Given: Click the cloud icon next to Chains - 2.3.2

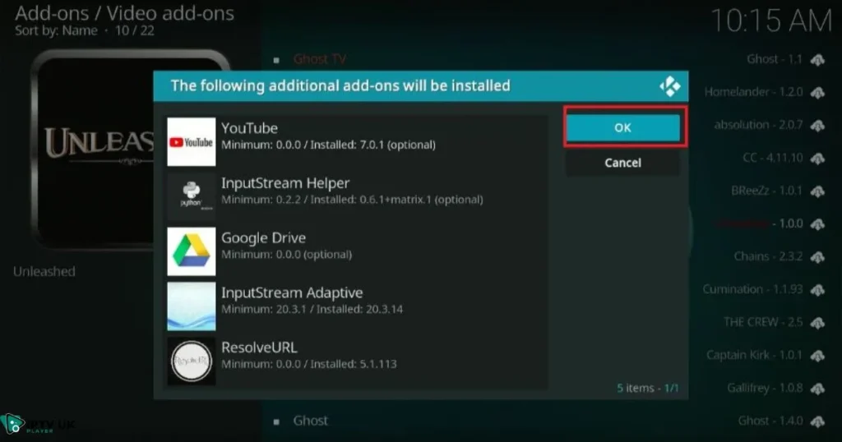Looking at the screenshot, I should click(817, 257).
